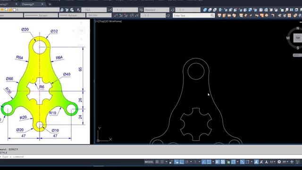The height and width of the screenshot is (170, 302).
Task: Click the W compass direction on ViewCube
Action: (x=288, y=38)
